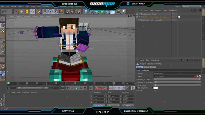The height and width of the screenshot is (115, 205).
Task: Click the red tag icon on rig object
Action: pos(179,17)
